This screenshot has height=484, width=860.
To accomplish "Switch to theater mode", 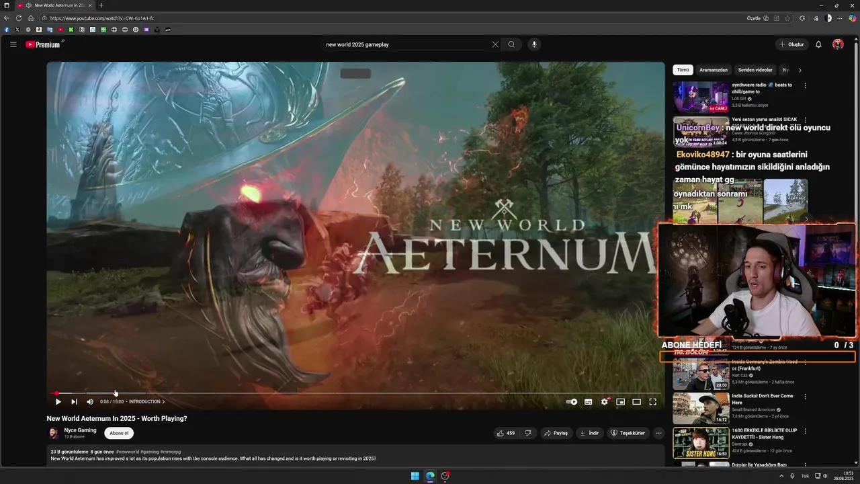I will tap(637, 402).
